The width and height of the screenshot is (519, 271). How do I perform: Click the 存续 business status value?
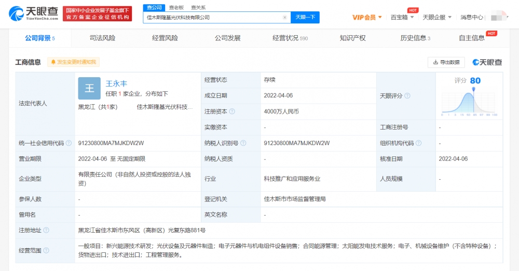(x=269, y=80)
